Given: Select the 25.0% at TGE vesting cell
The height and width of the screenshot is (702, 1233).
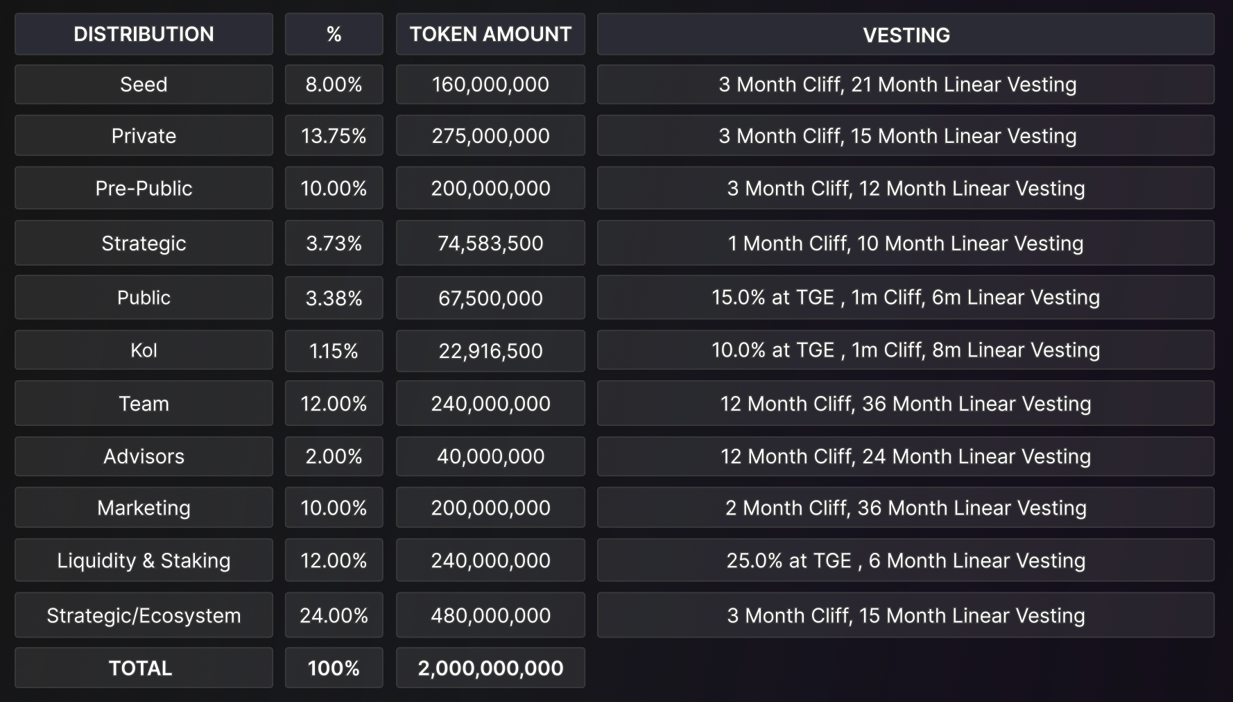Looking at the screenshot, I should (x=906, y=560).
